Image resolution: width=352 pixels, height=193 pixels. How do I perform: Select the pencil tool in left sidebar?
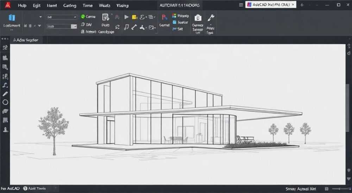5,94
